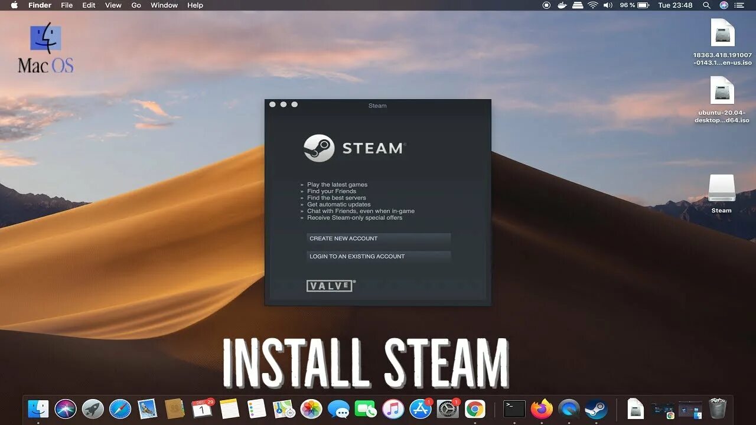Launch Siri from the dock
Viewport: 756px width, 425px height.
[x=66, y=408]
